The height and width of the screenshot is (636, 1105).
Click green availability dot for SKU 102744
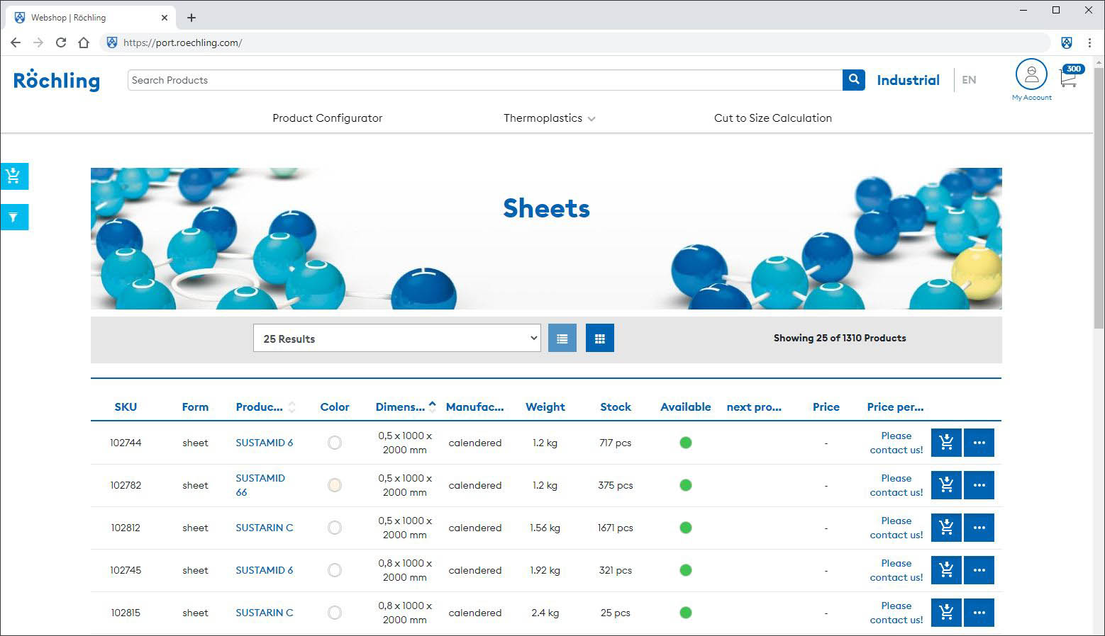[x=686, y=443]
